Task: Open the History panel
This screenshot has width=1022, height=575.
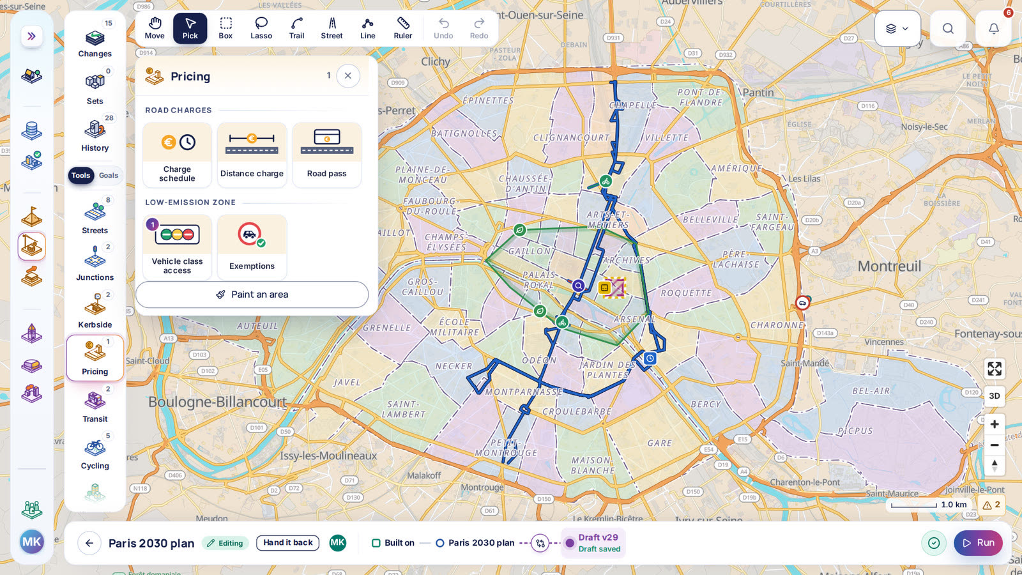Action: (x=95, y=134)
